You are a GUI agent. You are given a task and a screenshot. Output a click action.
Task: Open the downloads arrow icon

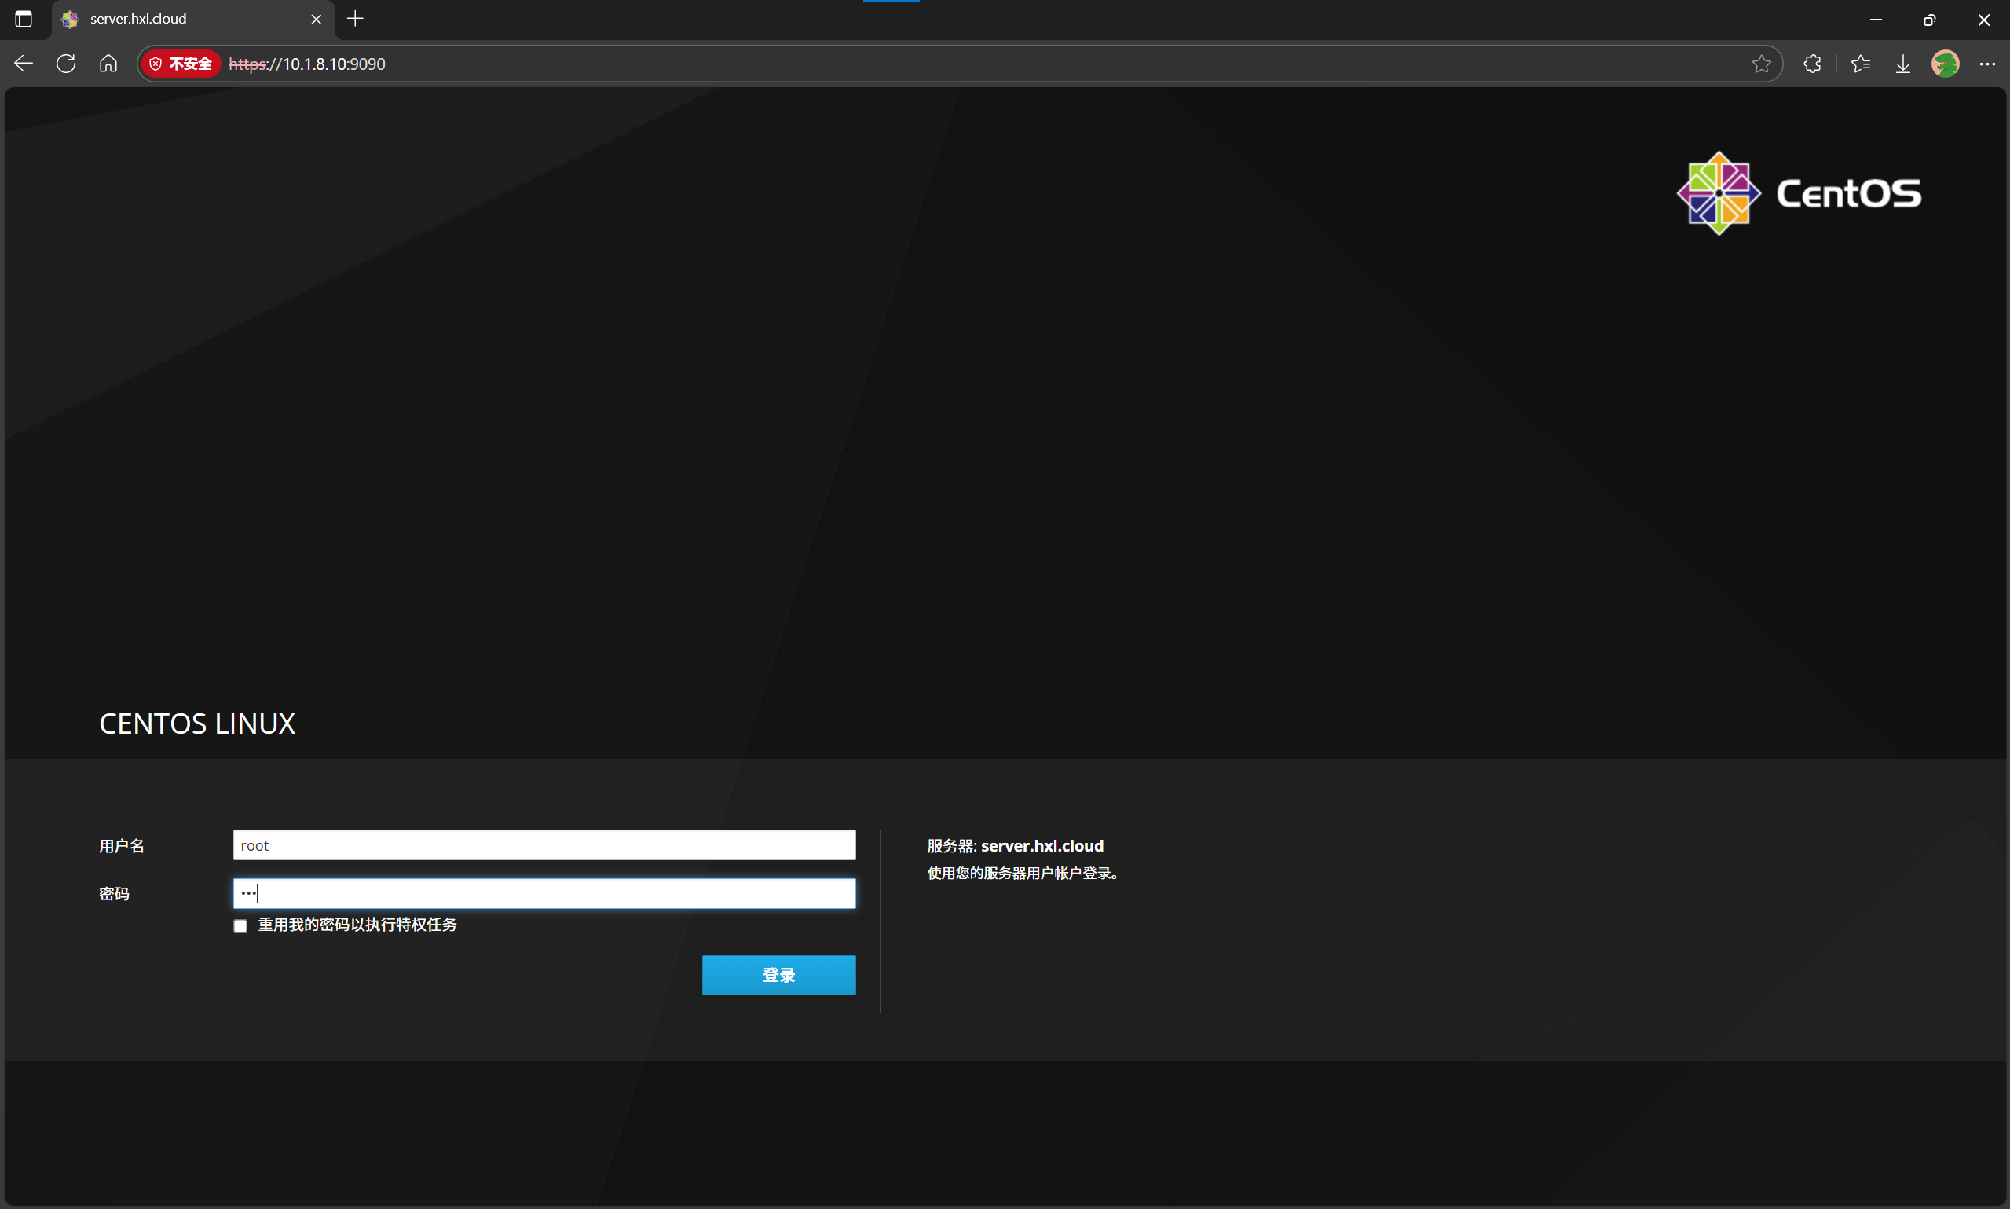point(1902,64)
